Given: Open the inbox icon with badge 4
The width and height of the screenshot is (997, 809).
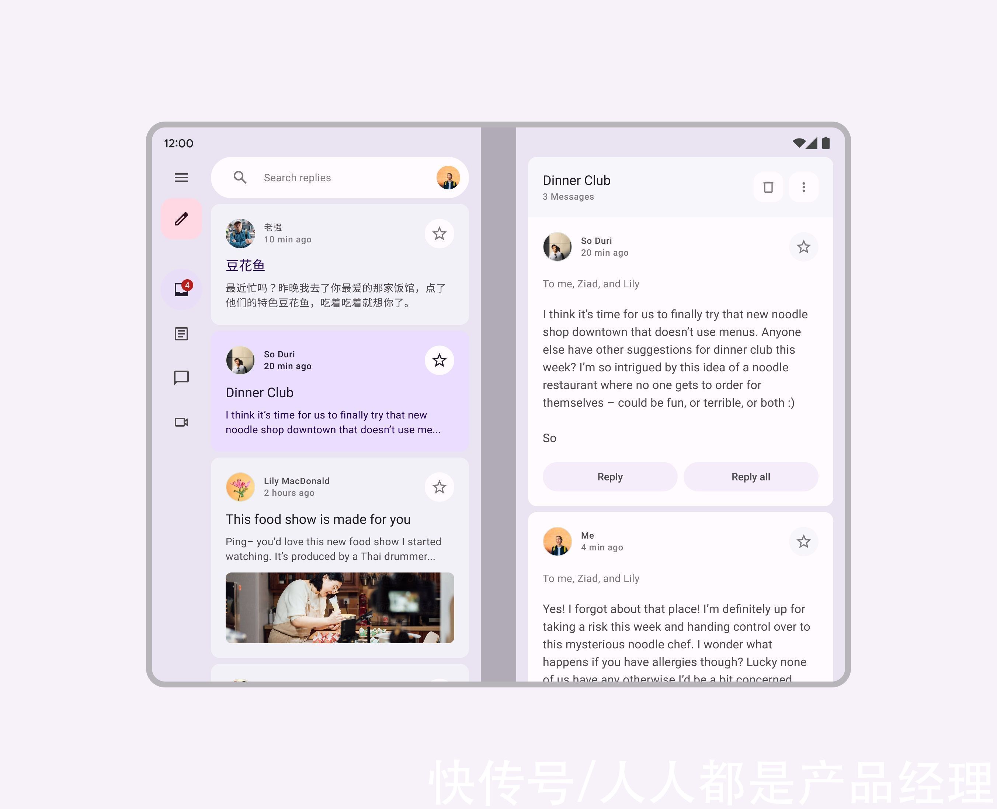Looking at the screenshot, I should coord(181,289).
